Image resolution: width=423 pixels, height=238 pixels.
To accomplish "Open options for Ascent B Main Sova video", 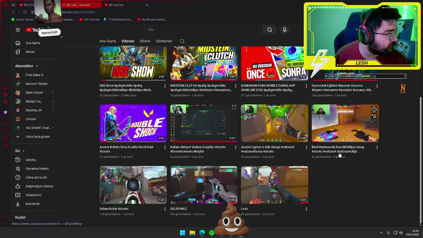I will tap(165, 147).
